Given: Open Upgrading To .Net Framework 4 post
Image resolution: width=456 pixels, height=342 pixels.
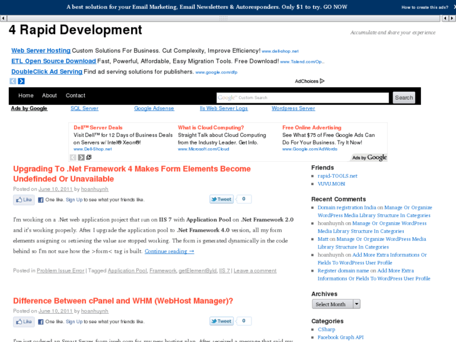Looking at the screenshot, I should [x=132, y=174].
